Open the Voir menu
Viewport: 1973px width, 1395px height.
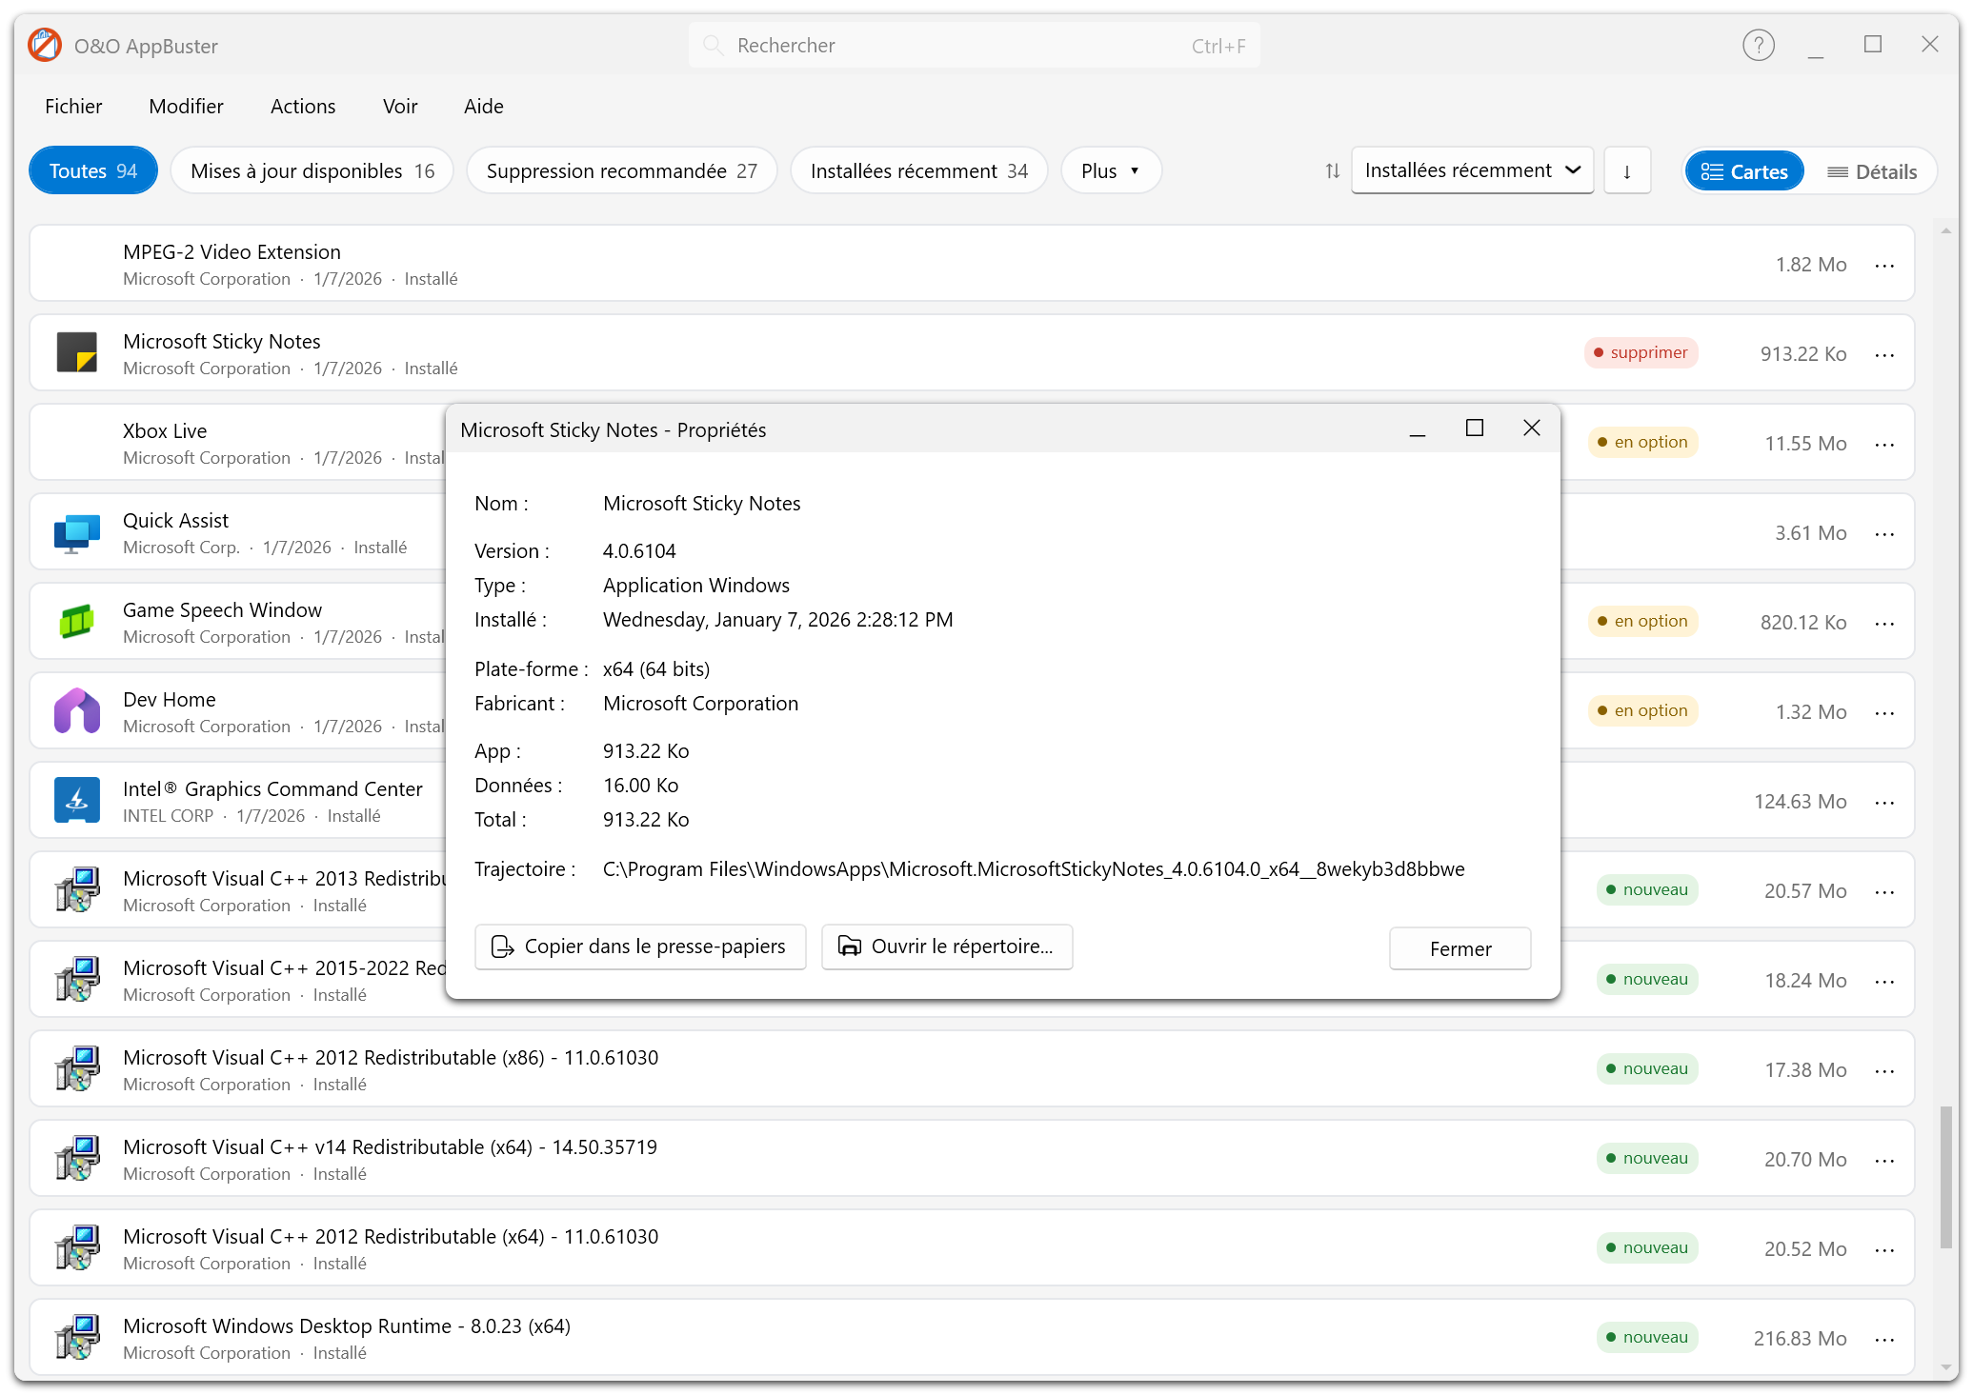coord(400,106)
